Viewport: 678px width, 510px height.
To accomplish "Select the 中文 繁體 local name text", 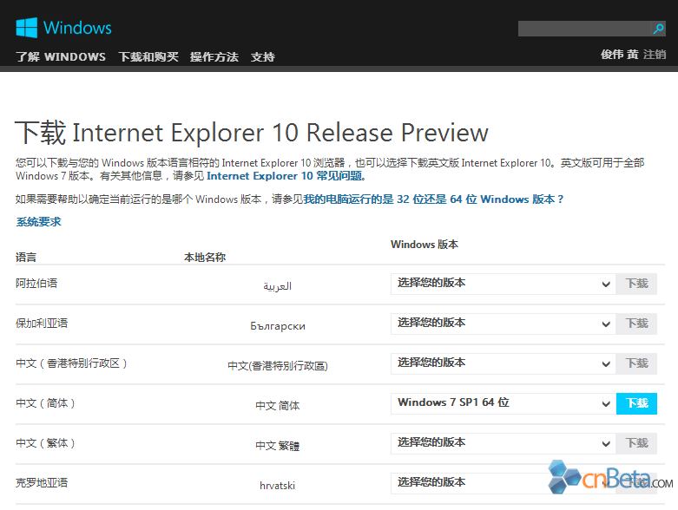I will pos(277,446).
